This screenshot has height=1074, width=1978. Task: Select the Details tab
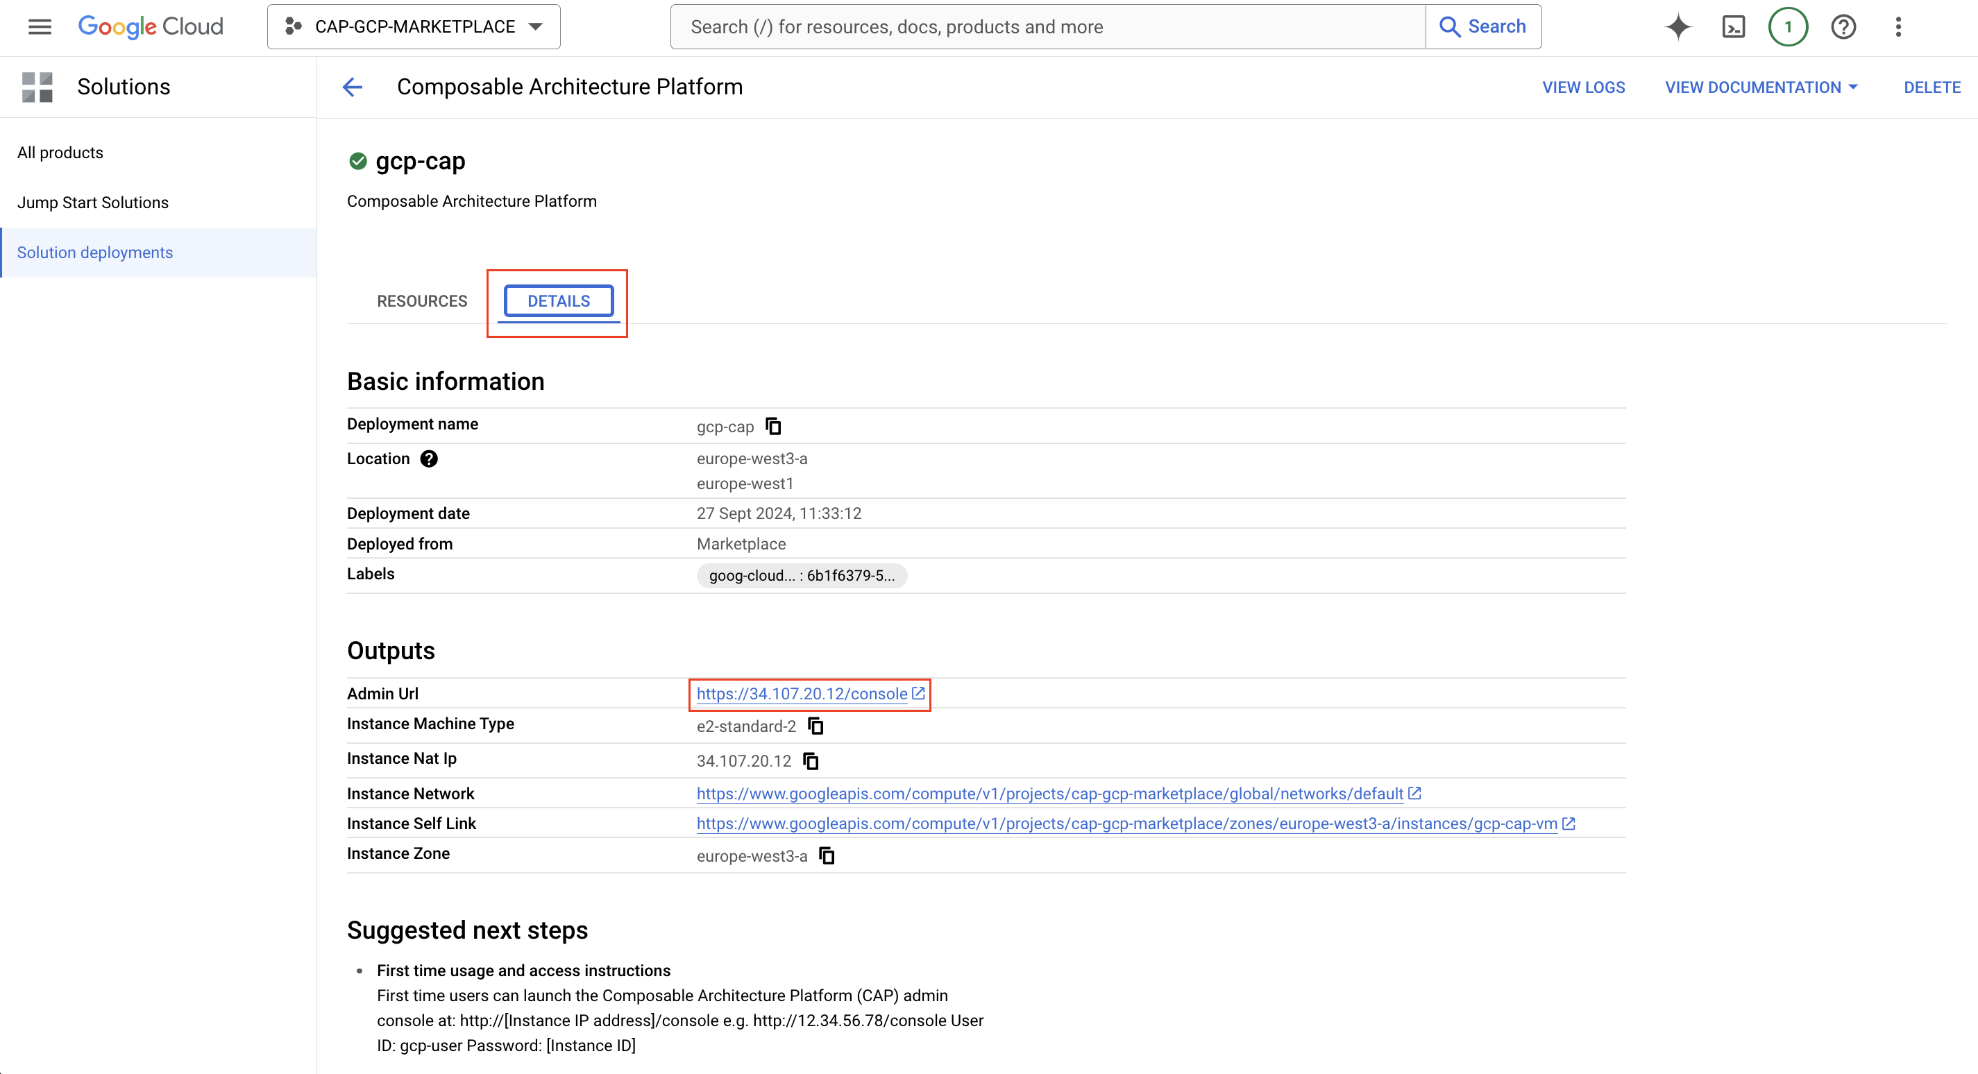(558, 301)
